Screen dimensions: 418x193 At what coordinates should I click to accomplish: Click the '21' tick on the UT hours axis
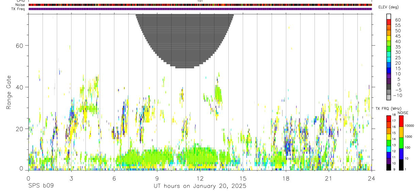click(x=329, y=178)
